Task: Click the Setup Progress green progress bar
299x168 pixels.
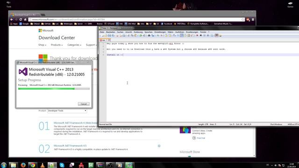Action: (x=54, y=89)
